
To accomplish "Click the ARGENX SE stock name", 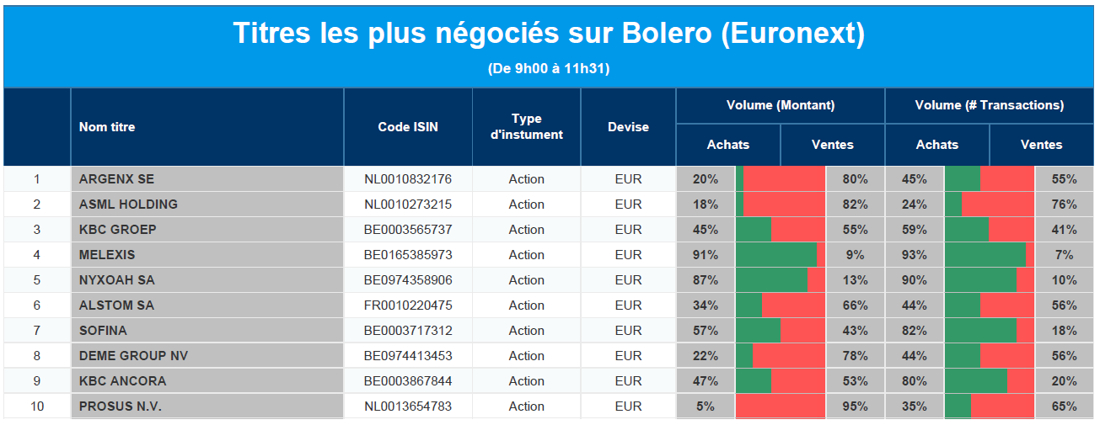I will [116, 179].
